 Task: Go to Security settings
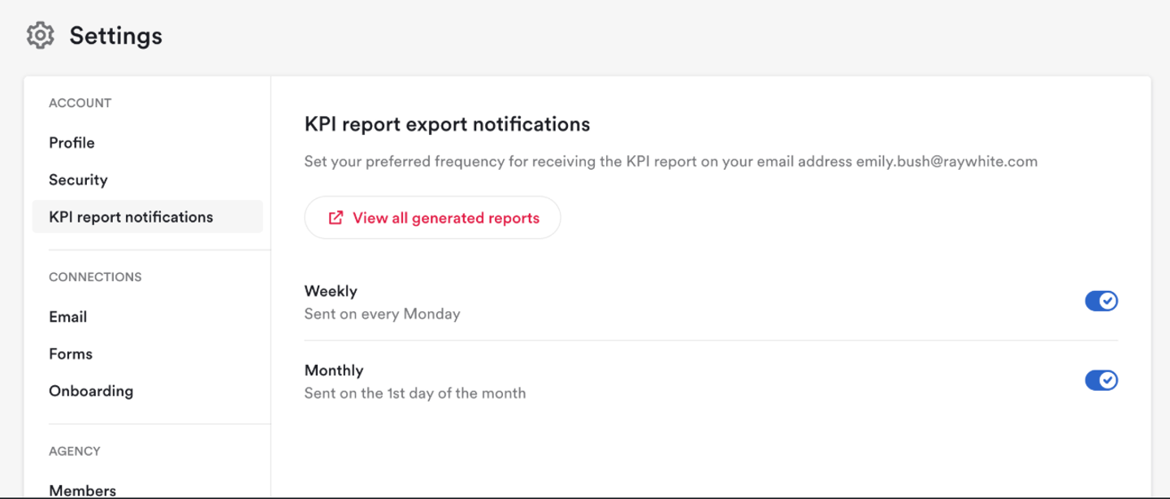pos(78,180)
